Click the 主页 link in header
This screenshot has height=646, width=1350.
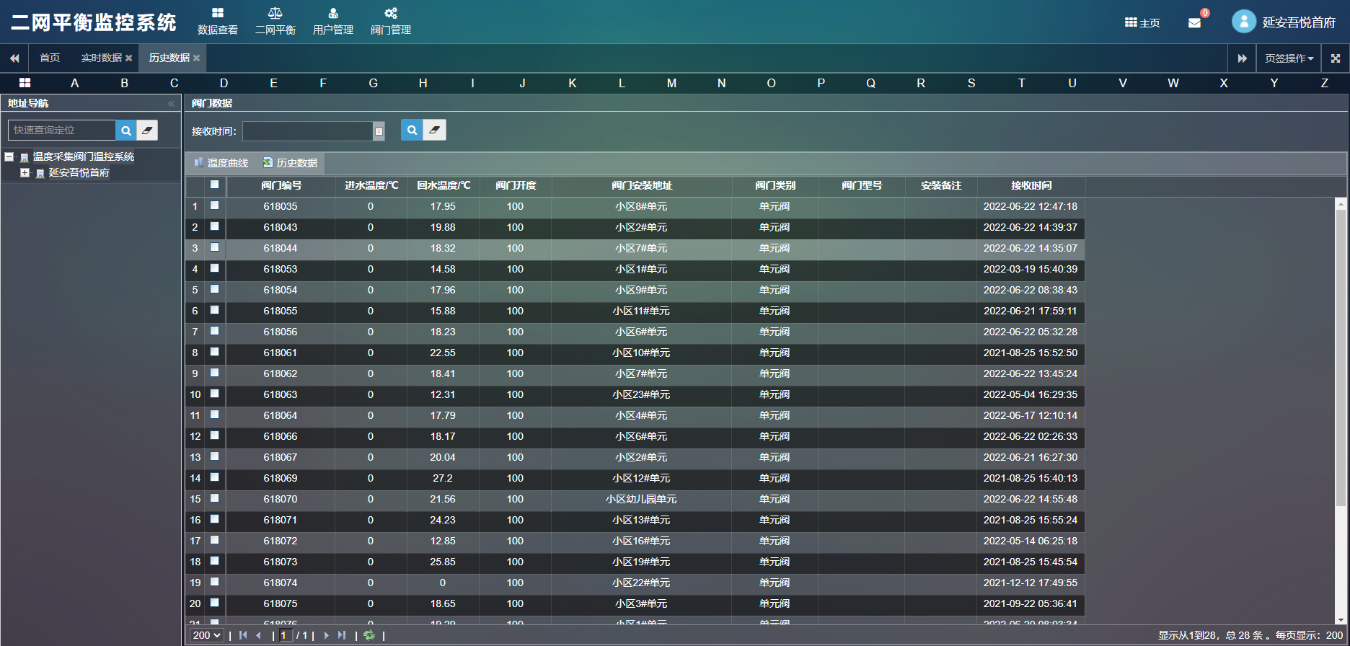point(1142,23)
